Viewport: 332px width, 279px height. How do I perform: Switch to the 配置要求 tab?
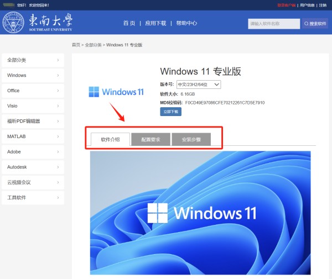coord(151,139)
